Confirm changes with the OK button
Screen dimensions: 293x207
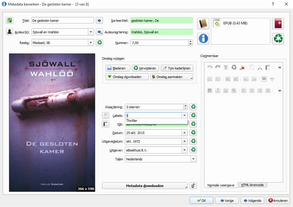click(201, 200)
